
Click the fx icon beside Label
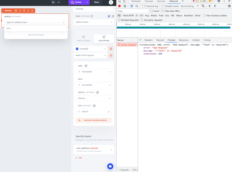point(86,66)
